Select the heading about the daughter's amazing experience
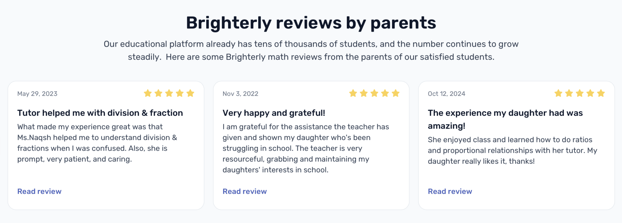 pos(505,118)
